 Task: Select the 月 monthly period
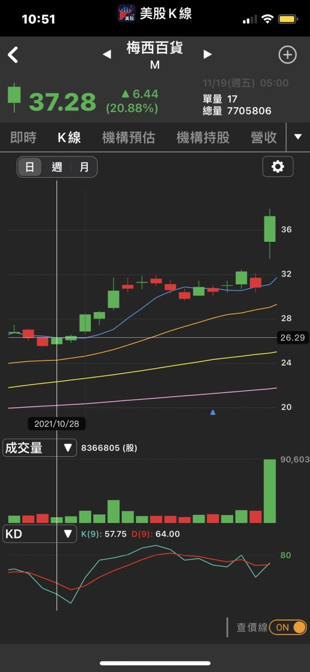84,167
